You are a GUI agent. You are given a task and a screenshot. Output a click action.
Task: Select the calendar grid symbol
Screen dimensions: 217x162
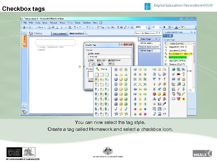pos(159,109)
